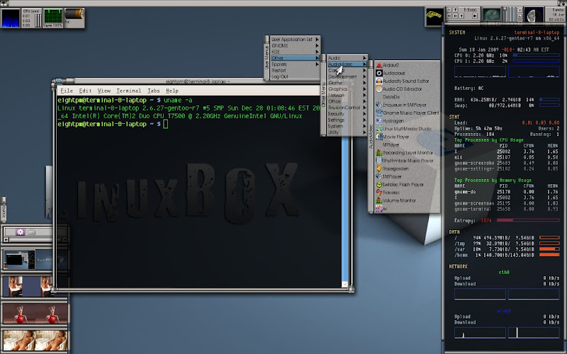Launch Swfdec Flash Player
This screenshot has height=354, width=567.
403,185
